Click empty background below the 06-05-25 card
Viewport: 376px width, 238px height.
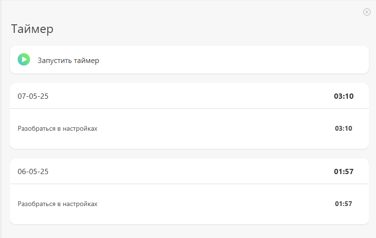tap(189, 231)
